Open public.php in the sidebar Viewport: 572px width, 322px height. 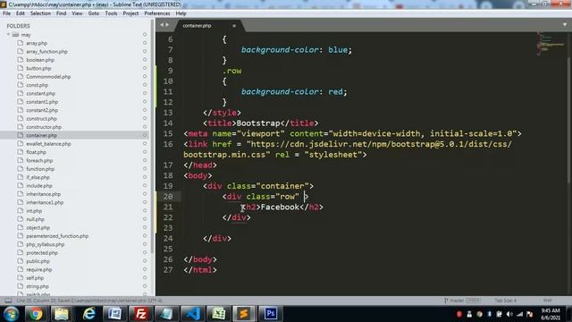38,261
